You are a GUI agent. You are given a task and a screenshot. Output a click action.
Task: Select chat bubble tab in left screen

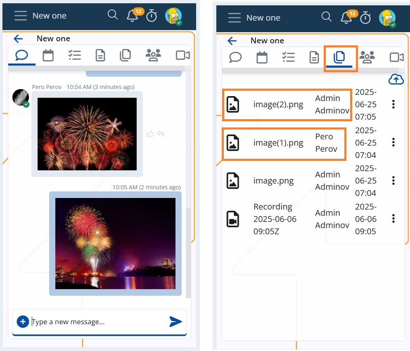pyautogui.click(x=21, y=55)
